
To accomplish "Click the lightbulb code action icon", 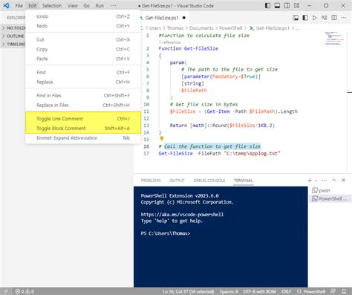I will [162, 138].
